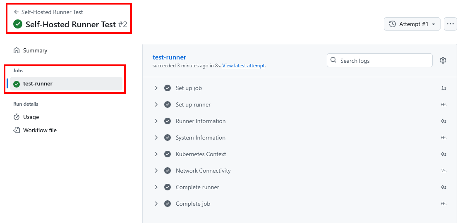This screenshot has height=223, width=467.
Task: Click the View latest attempt link
Action: point(243,66)
